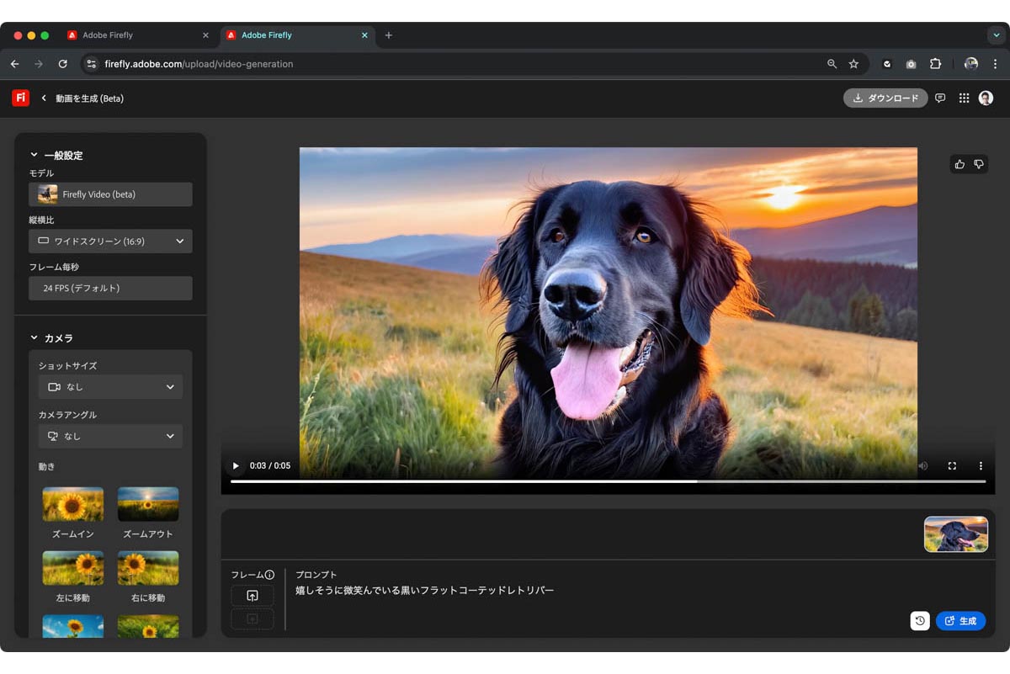Viewport: 1010px width, 674px height.
Task: Apply the 右に移動 camera movement
Action: [x=147, y=567]
